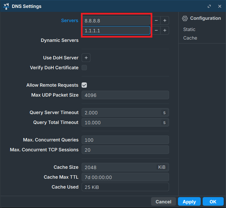Click the Cache Max TTL label
This screenshot has height=208, width=226.
[61, 177]
